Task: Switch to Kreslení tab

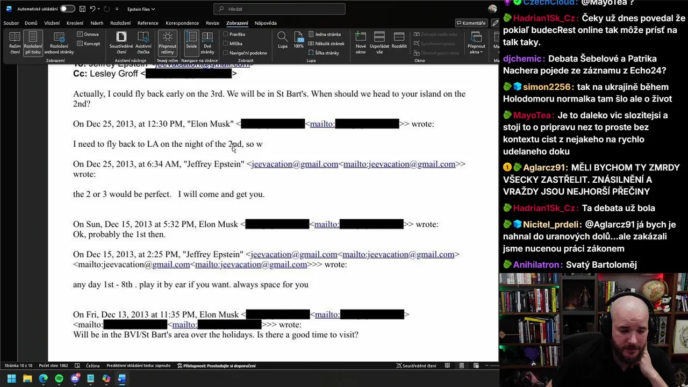Action: (75, 23)
